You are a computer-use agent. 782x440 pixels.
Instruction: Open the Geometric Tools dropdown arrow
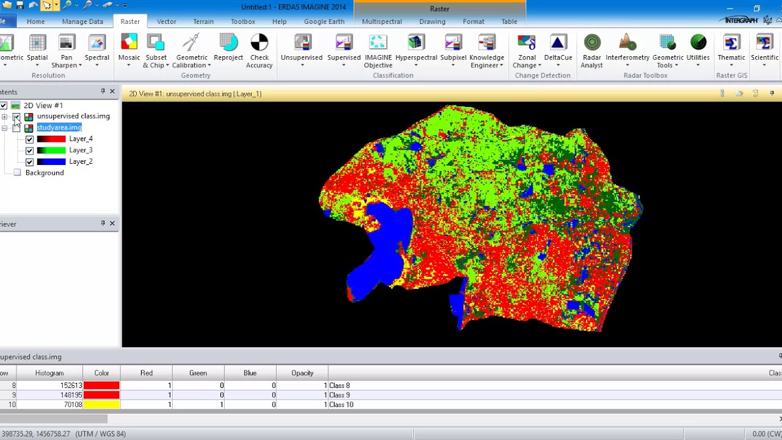676,65
